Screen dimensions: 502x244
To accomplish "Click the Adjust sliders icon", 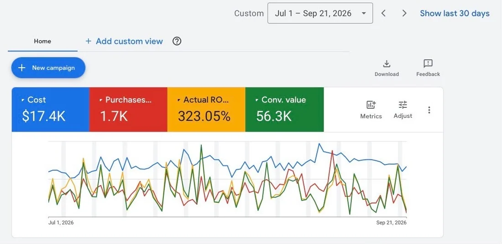I will click(403, 105).
